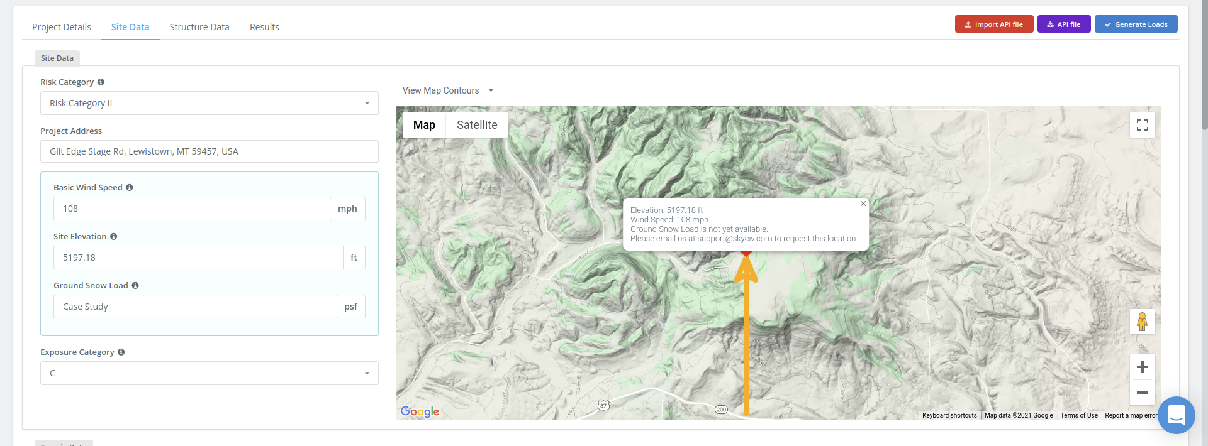Click the Street View pegman icon

tap(1142, 322)
